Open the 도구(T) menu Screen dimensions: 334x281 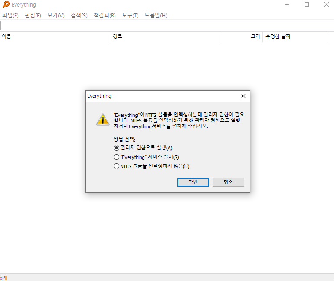click(x=130, y=15)
